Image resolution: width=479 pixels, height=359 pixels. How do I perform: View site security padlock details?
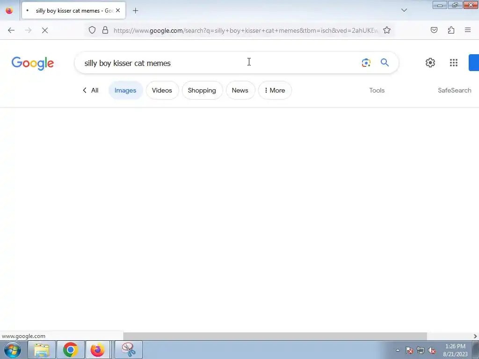[x=105, y=30]
